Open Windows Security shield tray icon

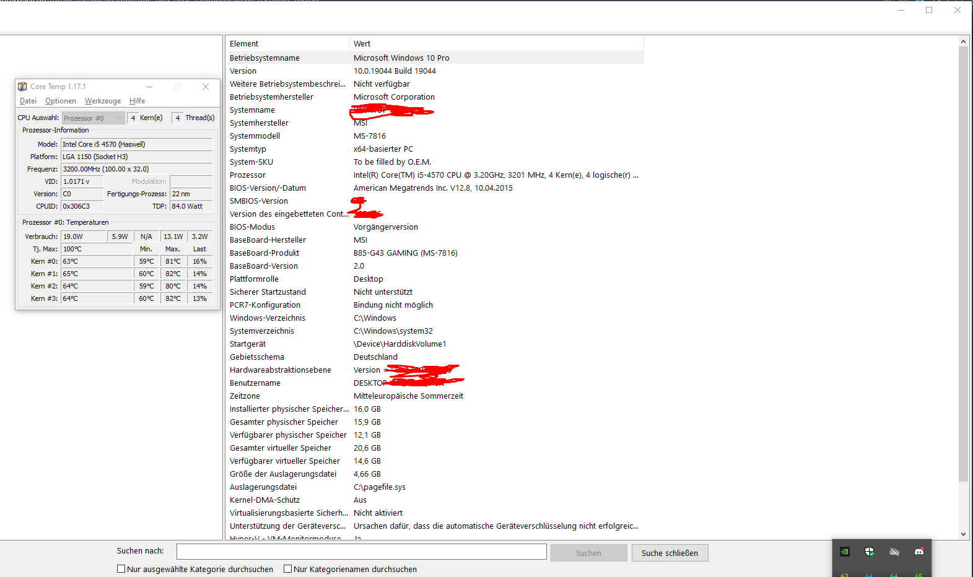(870, 552)
